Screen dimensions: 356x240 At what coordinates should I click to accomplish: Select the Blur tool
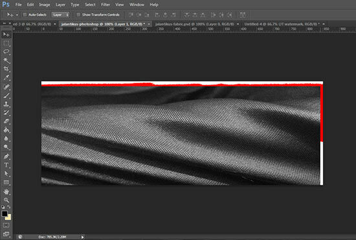coord(6,139)
